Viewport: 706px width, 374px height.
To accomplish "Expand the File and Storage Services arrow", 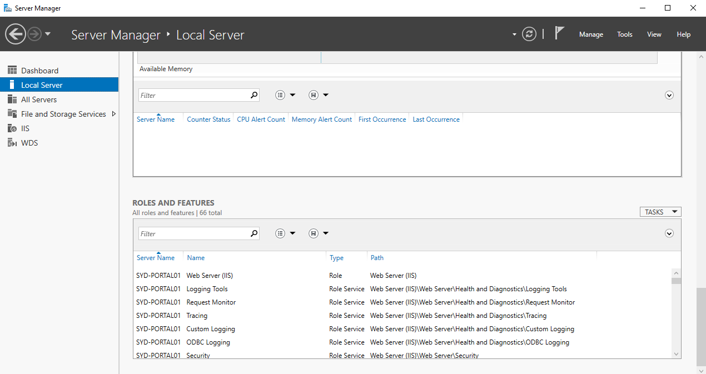I will pos(114,114).
